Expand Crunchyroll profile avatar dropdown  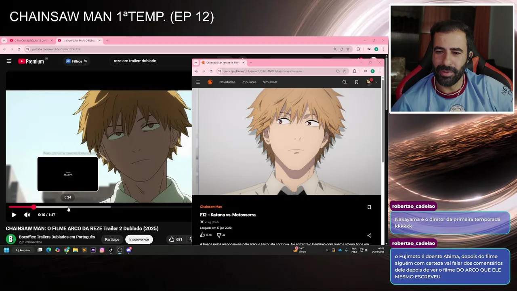point(371,82)
